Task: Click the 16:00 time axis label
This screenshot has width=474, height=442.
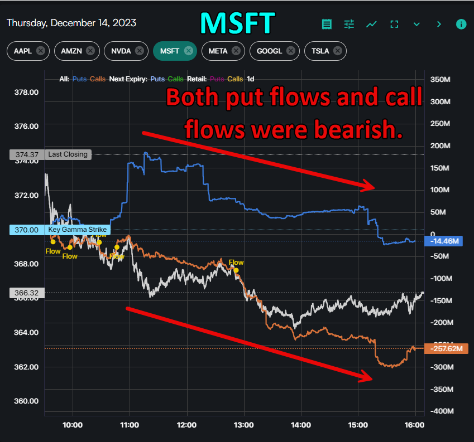Action: (x=414, y=425)
